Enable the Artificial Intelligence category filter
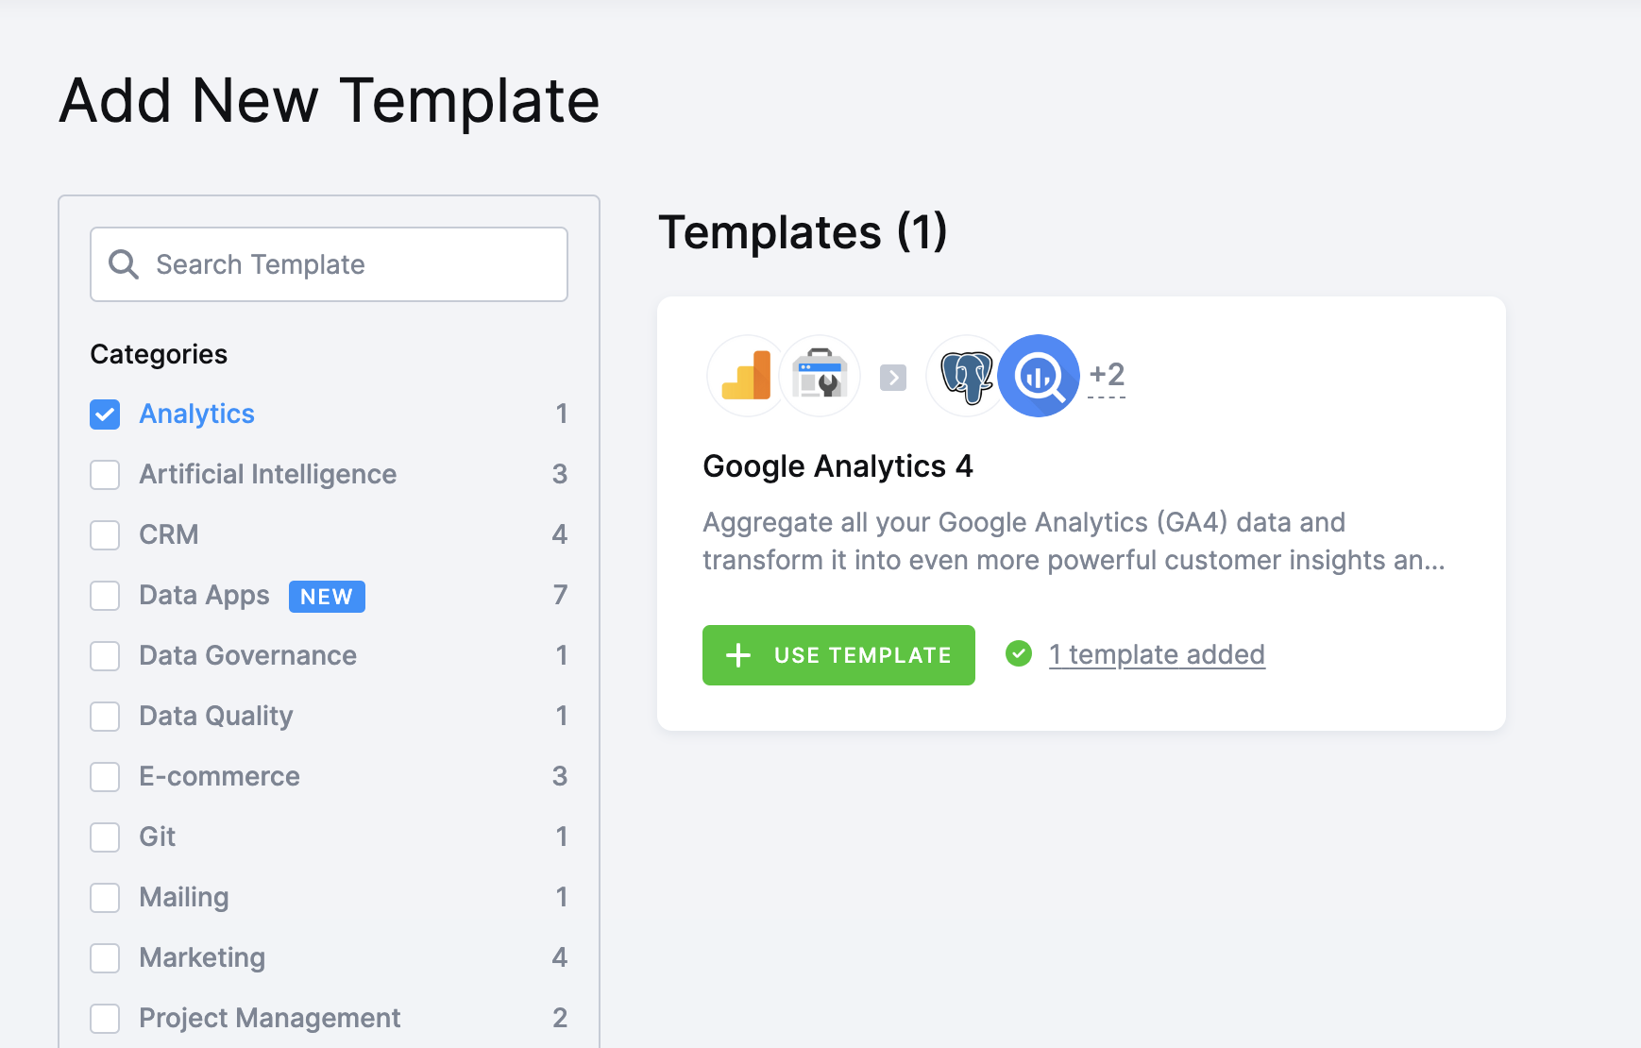The height and width of the screenshot is (1048, 1641). pos(105,475)
